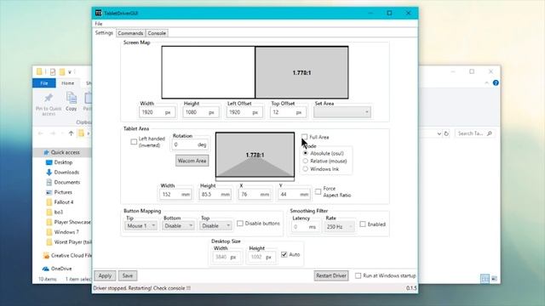The height and width of the screenshot is (306, 545).
Task: Click the Screen Map Top Offset field
Action: point(288,112)
